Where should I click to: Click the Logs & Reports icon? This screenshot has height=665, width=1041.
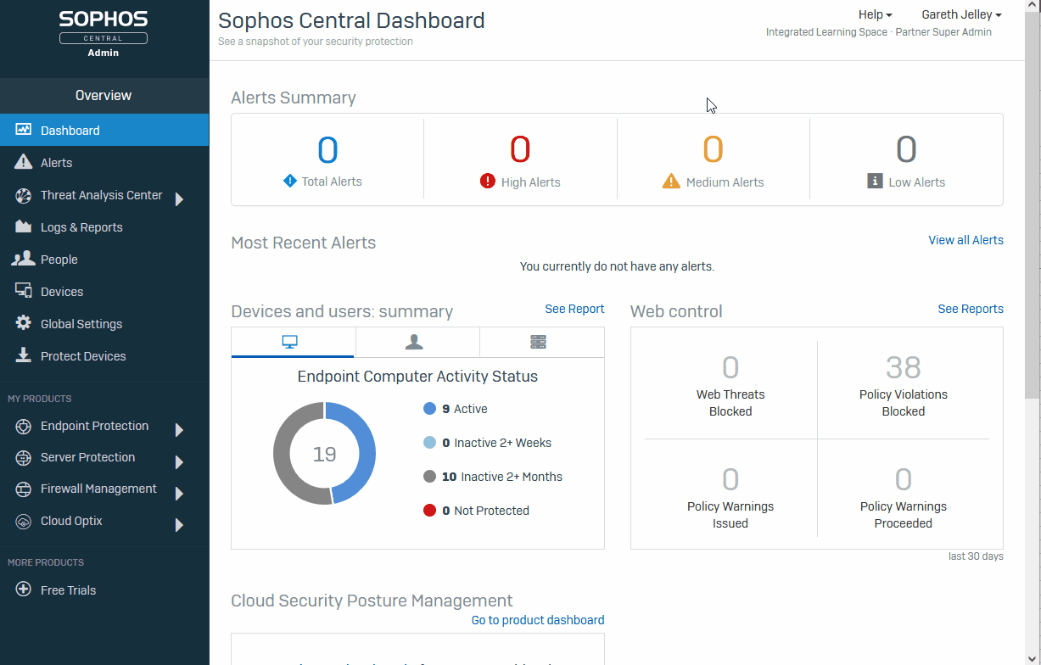[24, 226]
